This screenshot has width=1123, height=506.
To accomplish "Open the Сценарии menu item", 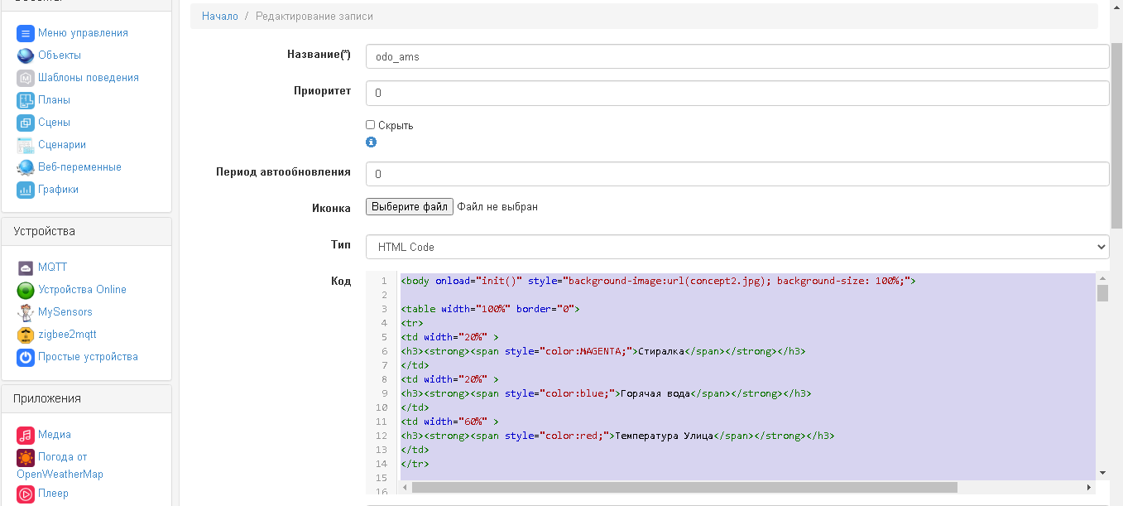I will click(62, 145).
